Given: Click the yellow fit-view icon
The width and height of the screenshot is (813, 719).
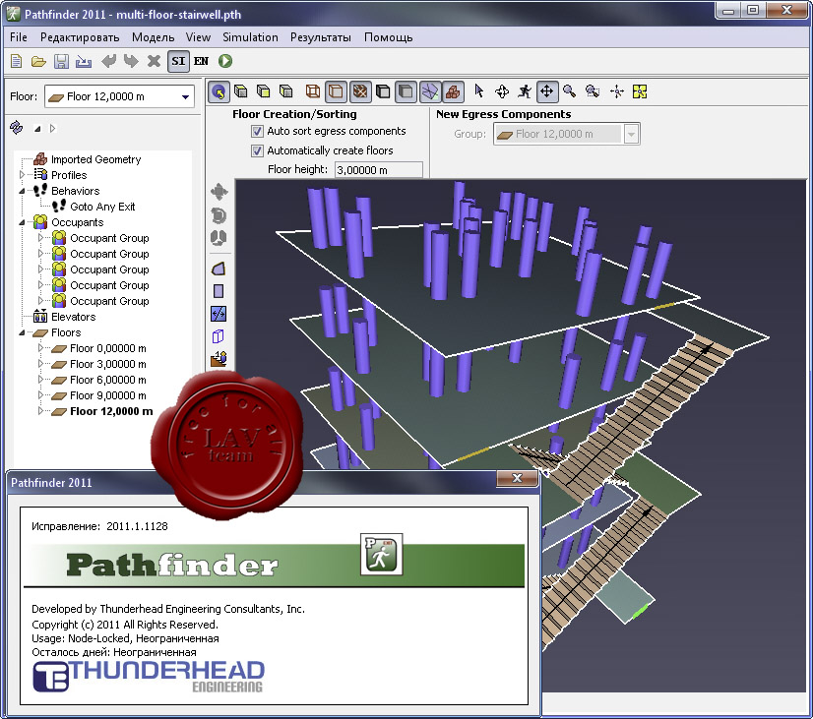Looking at the screenshot, I should [640, 91].
